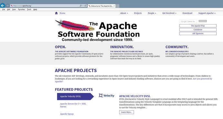Screen dimensions: 223x119
Task: Open the new blank tab button
Action: pos(118,6)
